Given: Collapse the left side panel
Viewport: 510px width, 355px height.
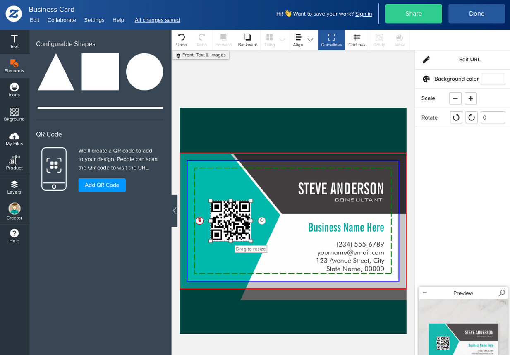Looking at the screenshot, I should point(175,211).
